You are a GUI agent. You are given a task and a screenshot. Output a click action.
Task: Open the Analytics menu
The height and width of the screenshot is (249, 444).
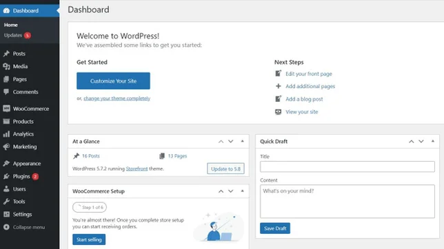pos(23,134)
